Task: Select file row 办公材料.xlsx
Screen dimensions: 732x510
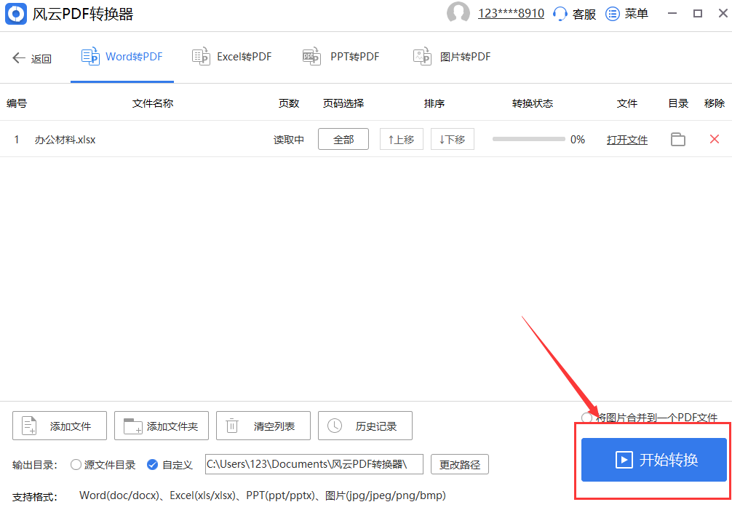Action: (x=366, y=139)
